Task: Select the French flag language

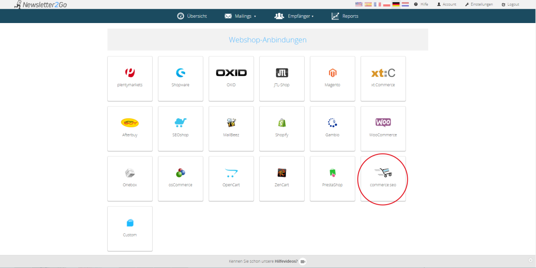Action: [x=377, y=4]
